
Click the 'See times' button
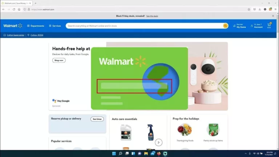[97, 119]
